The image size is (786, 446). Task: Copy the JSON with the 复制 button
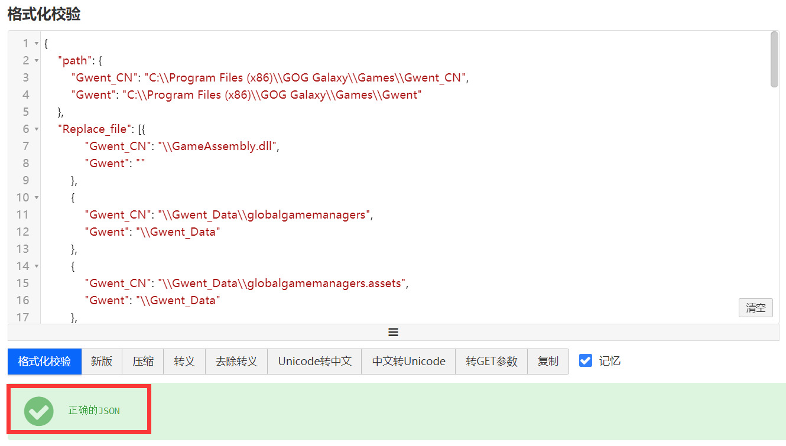pyautogui.click(x=548, y=362)
